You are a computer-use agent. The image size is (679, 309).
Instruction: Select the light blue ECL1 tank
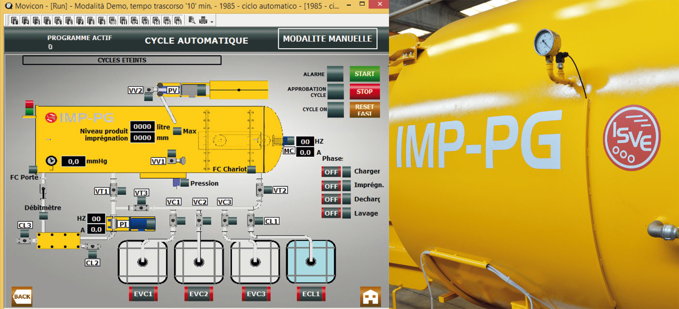click(x=311, y=262)
